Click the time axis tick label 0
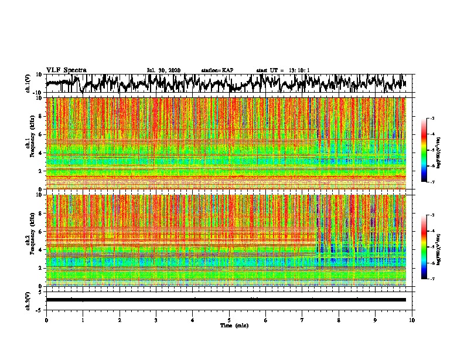 click(x=46, y=320)
